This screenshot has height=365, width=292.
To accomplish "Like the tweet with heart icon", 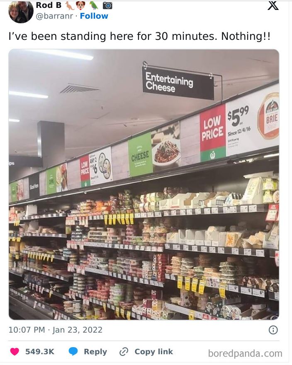I will (x=15, y=351).
